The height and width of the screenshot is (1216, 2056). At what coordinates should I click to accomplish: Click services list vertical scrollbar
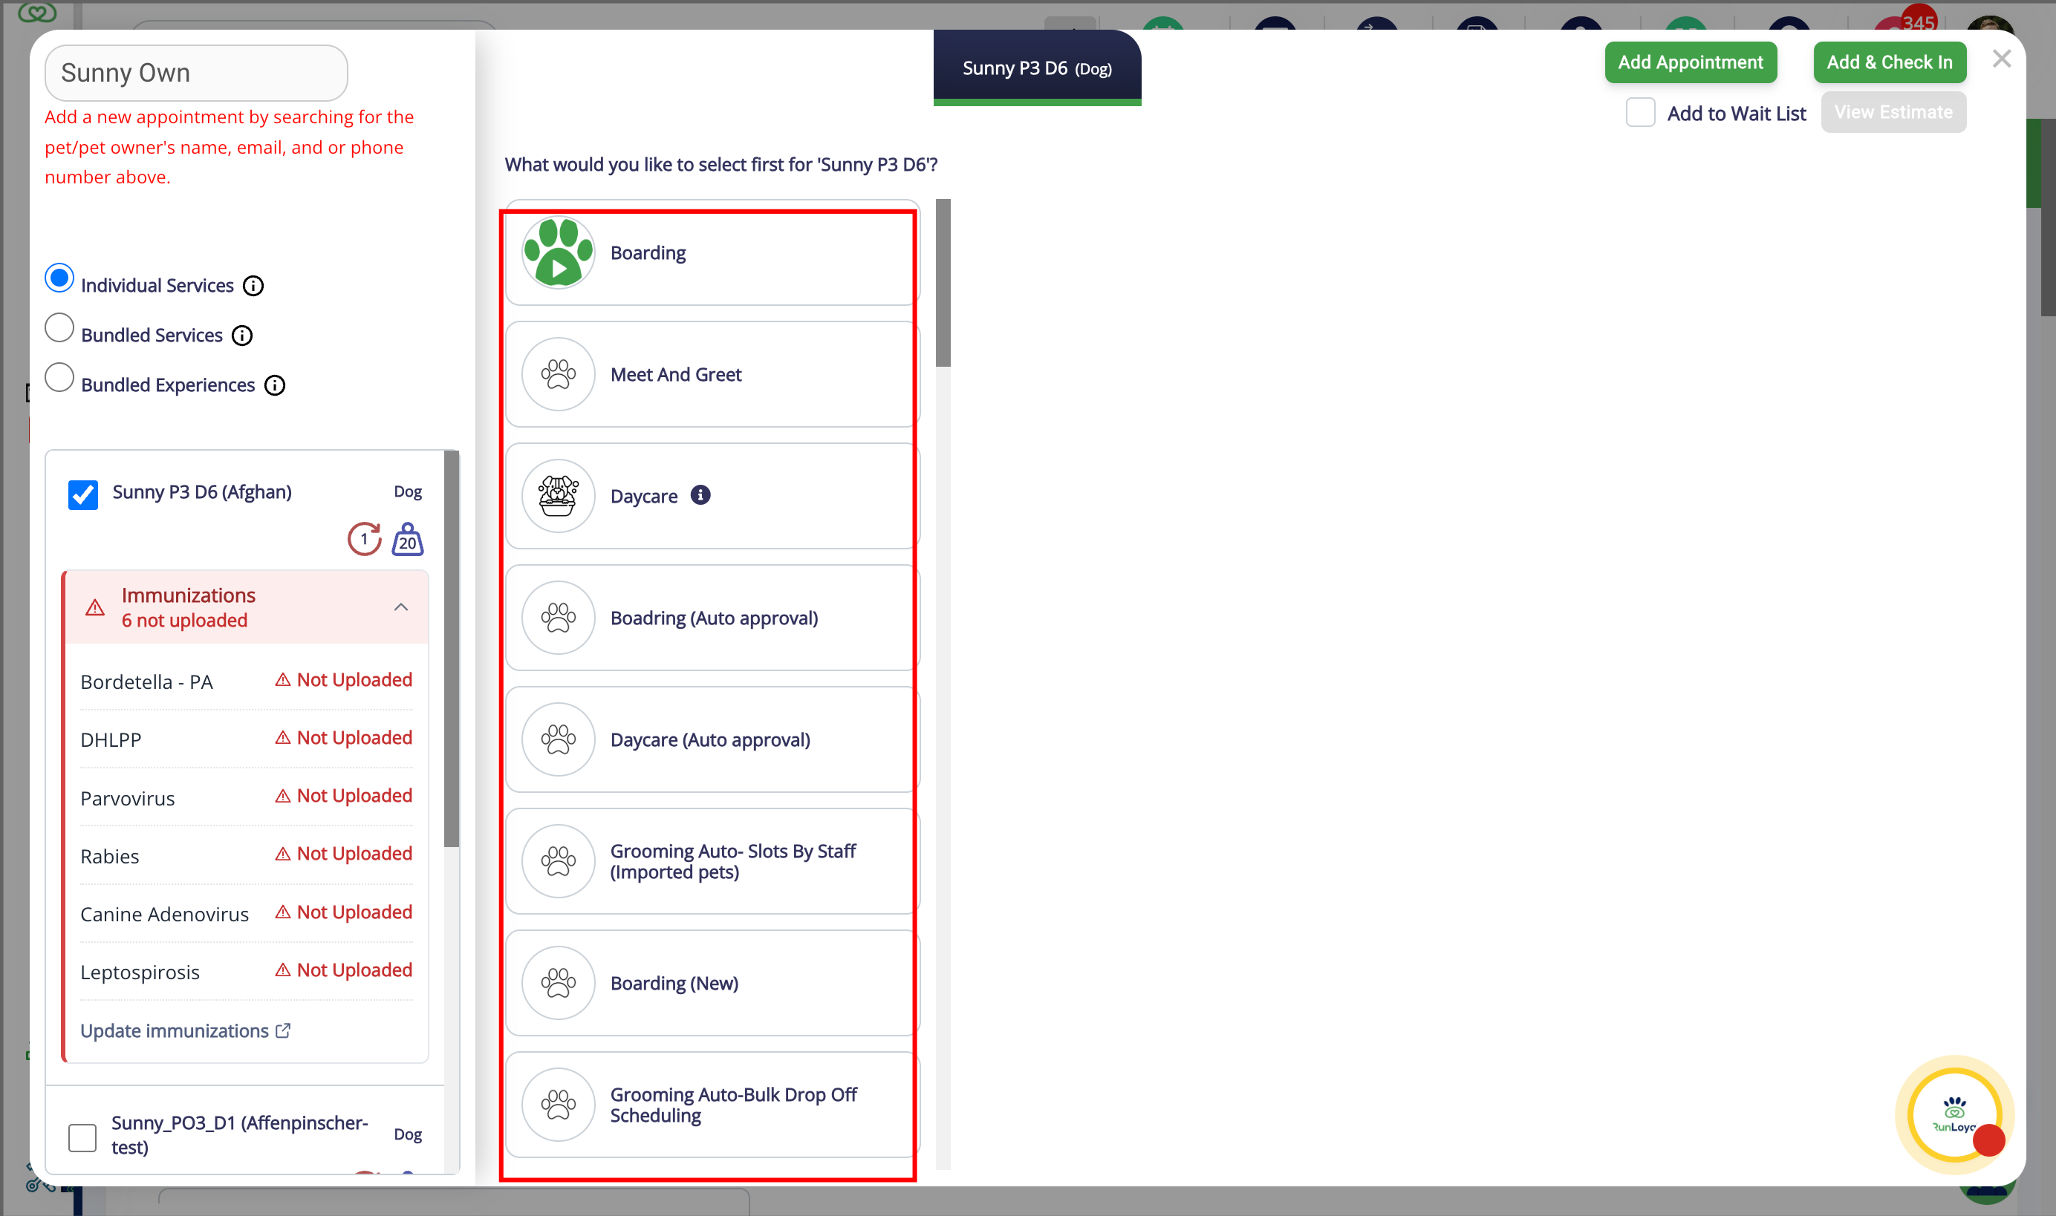tap(943, 283)
